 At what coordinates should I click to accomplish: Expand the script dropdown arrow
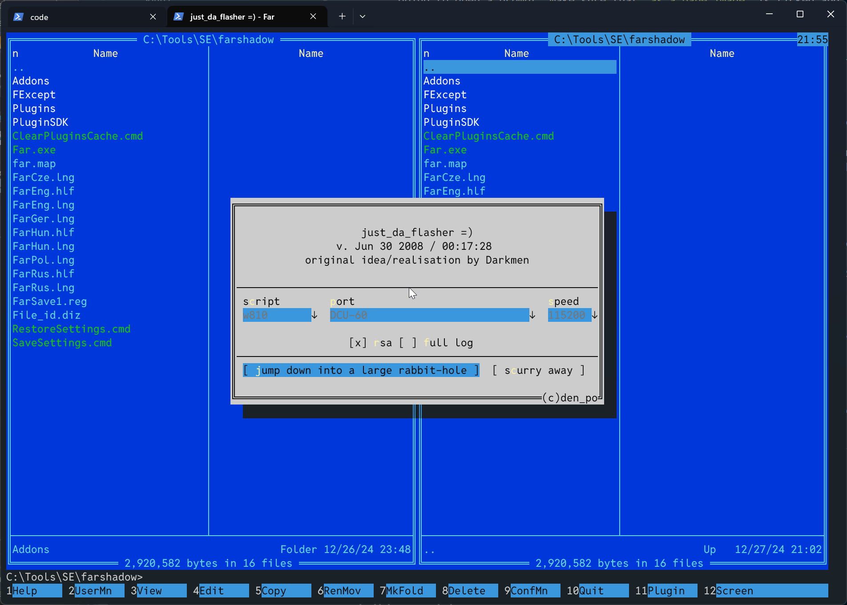click(x=315, y=315)
